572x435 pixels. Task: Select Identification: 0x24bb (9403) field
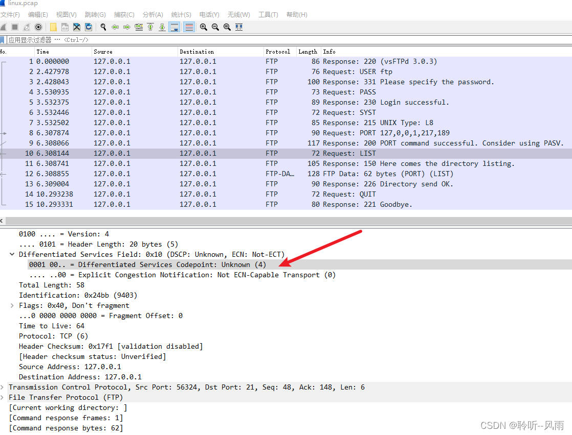click(78, 295)
